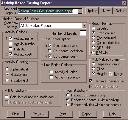Image resolution: width=128 pixels, height=120 pixels.
Task: Enable the Definition checkbox
Action: (10, 49)
